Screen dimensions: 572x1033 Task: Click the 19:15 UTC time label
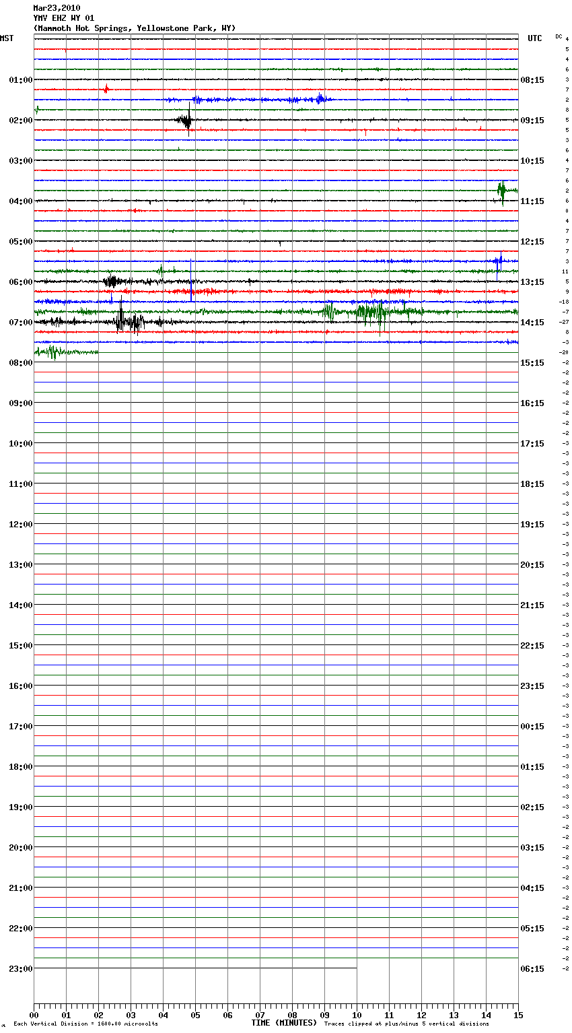click(532, 525)
